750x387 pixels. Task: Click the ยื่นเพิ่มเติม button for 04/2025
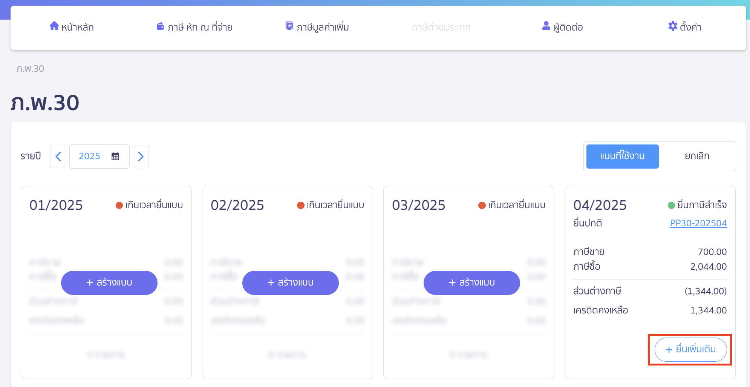pyautogui.click(x=690, y=349)
